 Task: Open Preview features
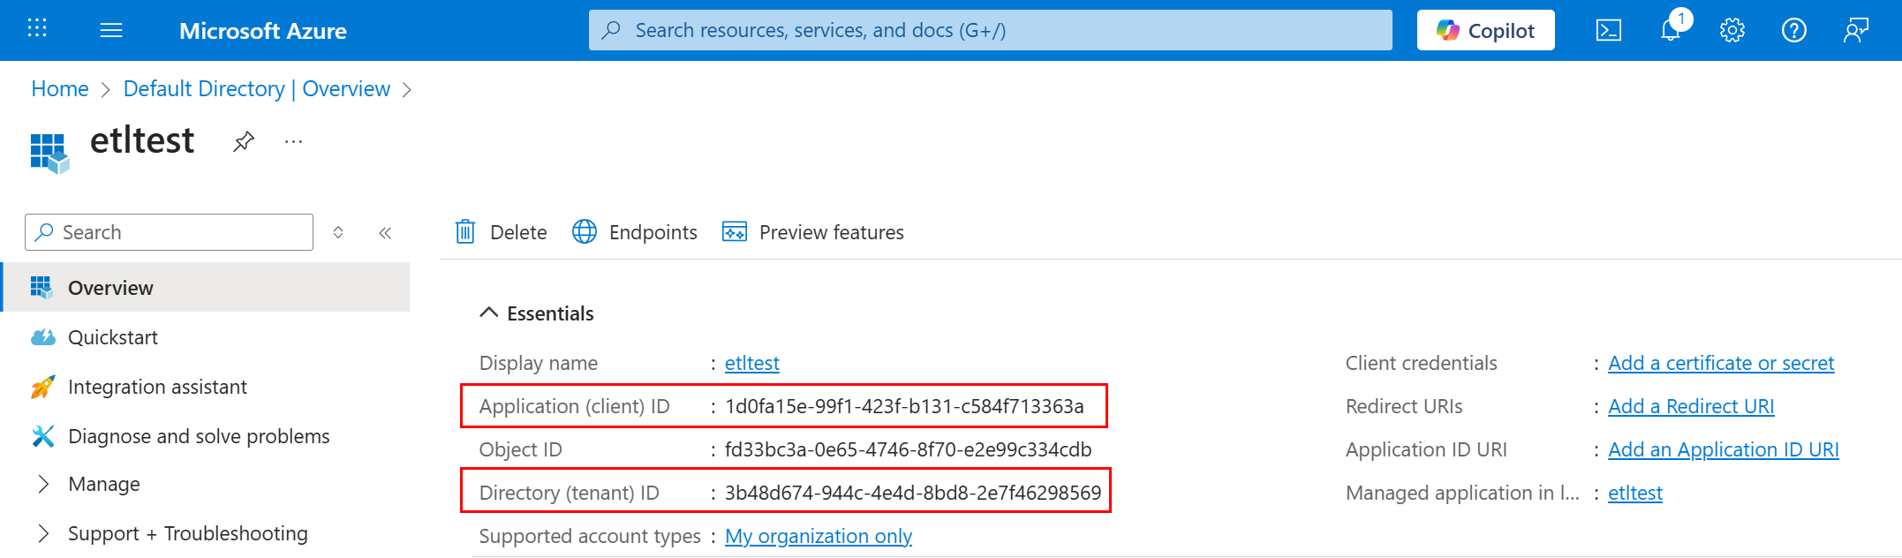(813, 232)
